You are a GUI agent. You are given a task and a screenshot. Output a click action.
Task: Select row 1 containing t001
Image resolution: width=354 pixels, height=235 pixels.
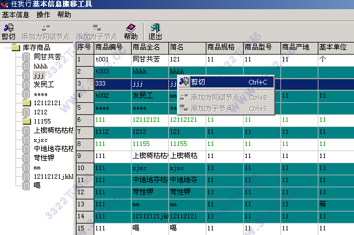(x=111, y=59)
